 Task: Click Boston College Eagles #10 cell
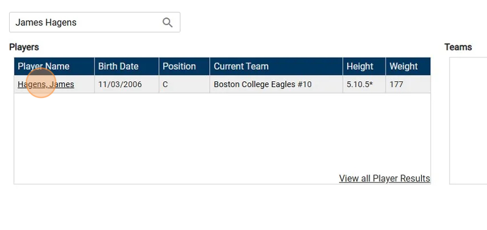tap(263, 85)
